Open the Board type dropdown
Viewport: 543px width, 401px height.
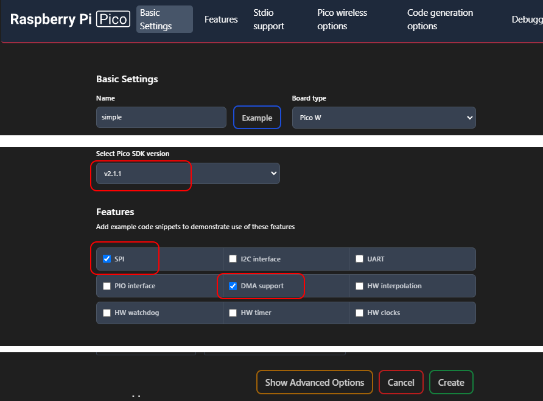pos(384,118)
